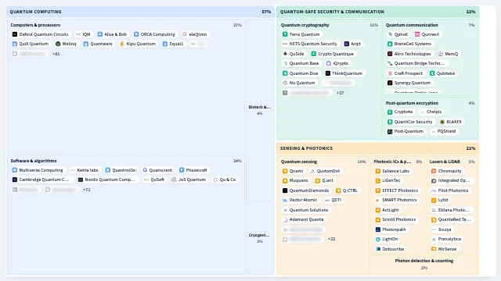
Task: Select the Craft Prospect chip
Action: [405, 73]
